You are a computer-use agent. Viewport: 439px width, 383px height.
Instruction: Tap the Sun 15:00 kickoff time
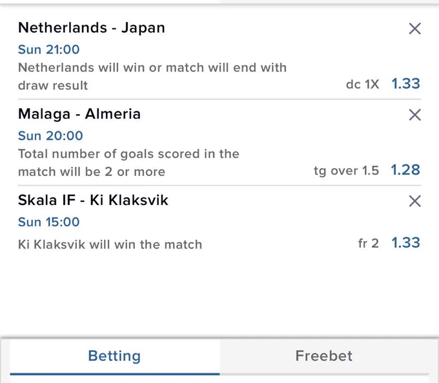click(x=48, y=222)
